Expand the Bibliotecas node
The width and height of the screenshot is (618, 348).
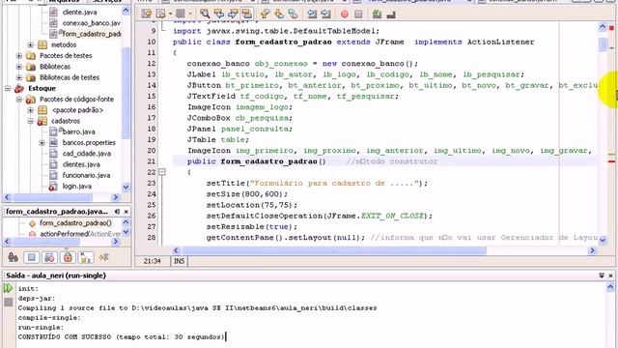click(x=19, y=67)
